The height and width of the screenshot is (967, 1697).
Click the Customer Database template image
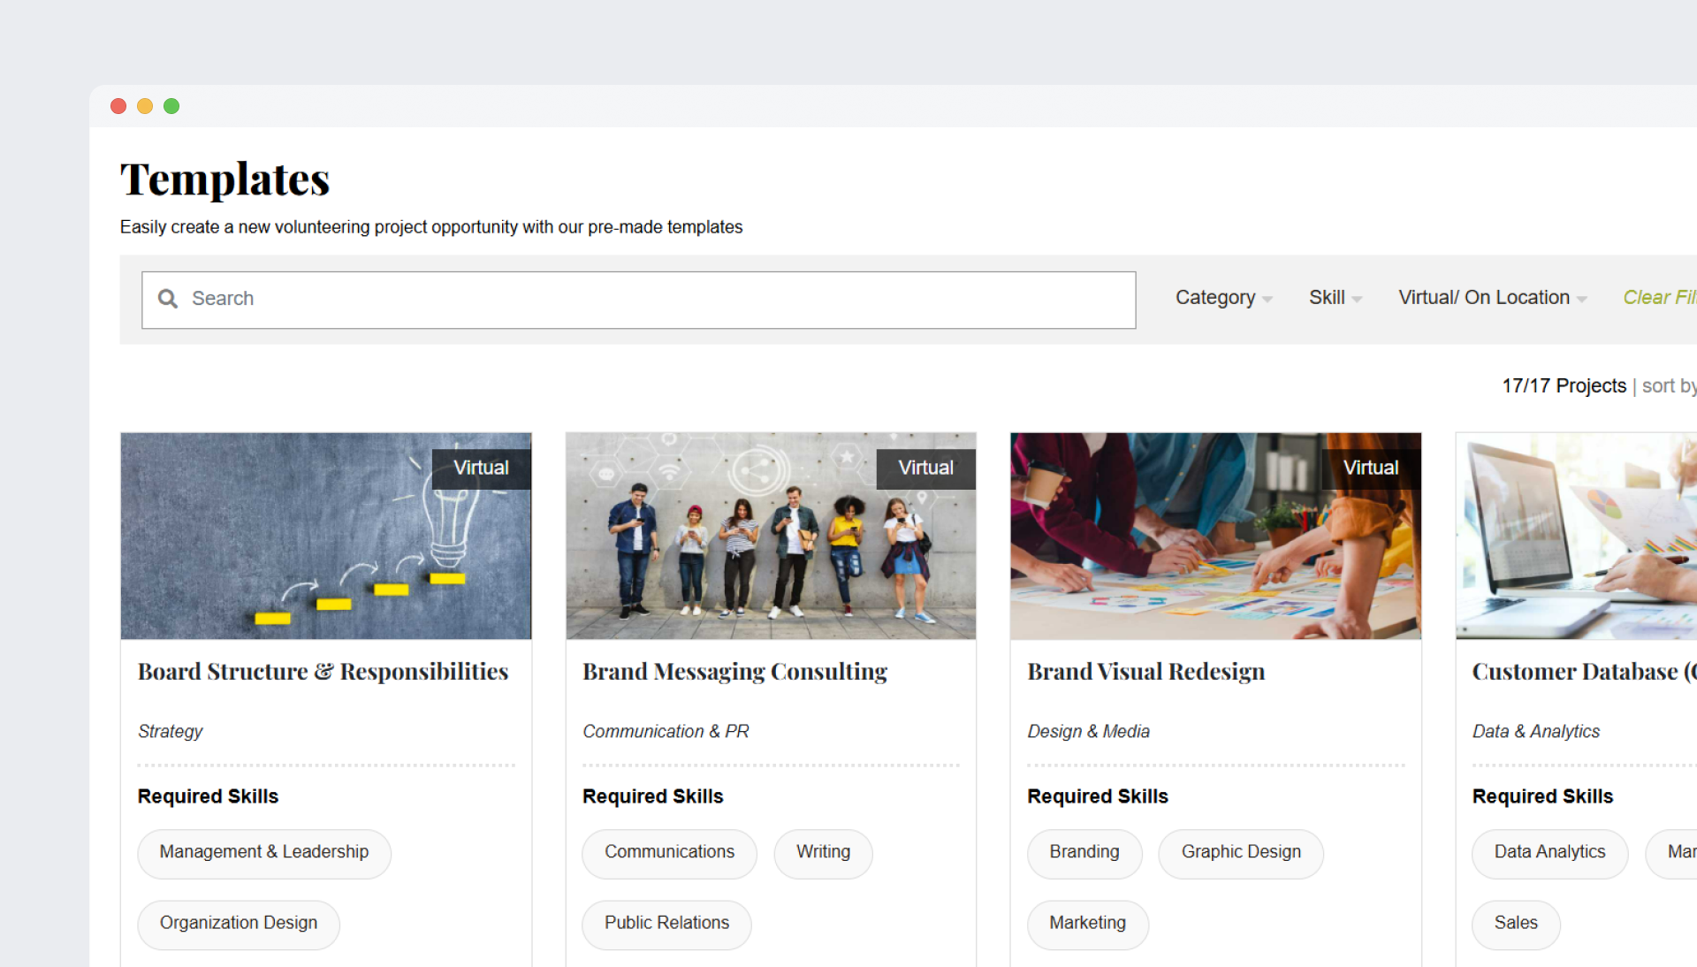click(x=1576, y=536)
